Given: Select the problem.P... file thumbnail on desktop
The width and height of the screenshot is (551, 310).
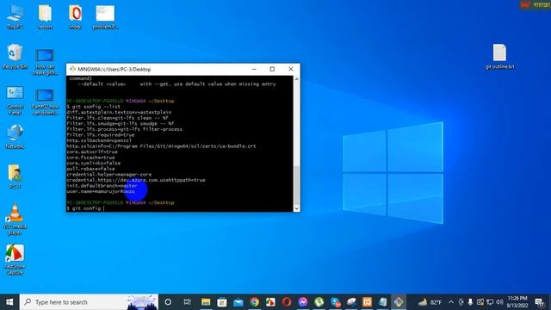Looking at the screenshot, I should pyautogui.click(x=105, y=16).
